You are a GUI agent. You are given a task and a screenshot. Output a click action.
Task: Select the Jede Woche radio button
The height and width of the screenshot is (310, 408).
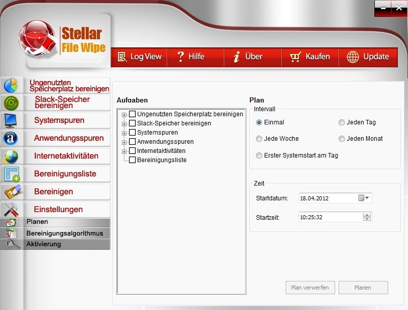coord(259,139)
